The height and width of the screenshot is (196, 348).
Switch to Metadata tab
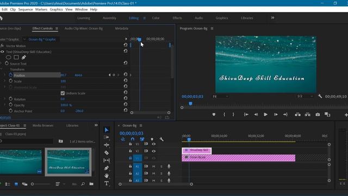tap(121, 28)
